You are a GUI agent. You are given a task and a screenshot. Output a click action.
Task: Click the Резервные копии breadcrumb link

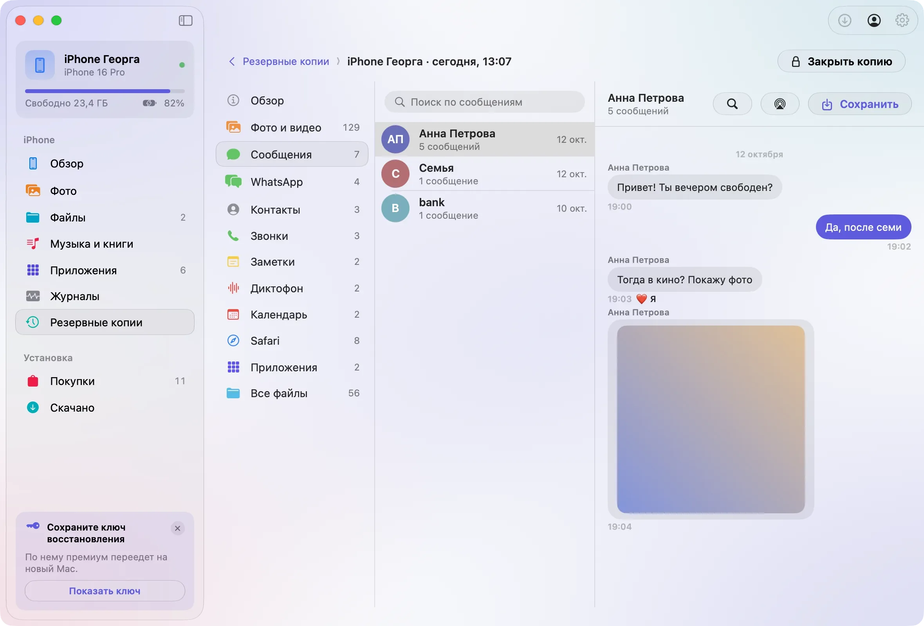(286, 61)
